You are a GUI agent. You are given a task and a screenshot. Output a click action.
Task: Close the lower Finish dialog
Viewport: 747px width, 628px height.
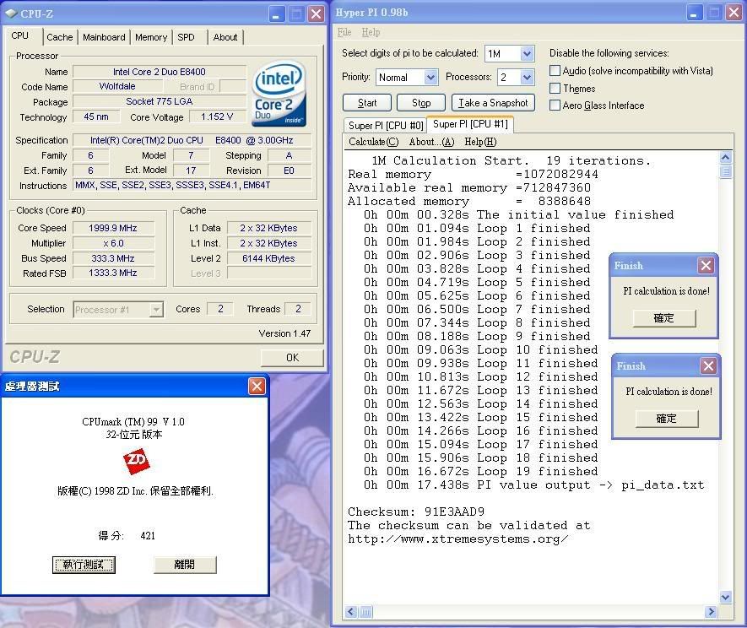(708, 366)
